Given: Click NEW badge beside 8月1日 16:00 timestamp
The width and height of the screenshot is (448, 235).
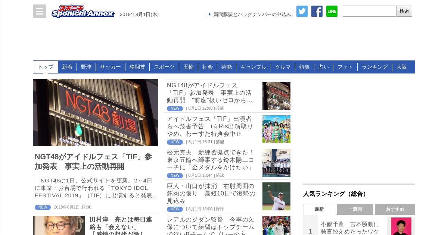Looking at the screenshot, I should 175,209.
